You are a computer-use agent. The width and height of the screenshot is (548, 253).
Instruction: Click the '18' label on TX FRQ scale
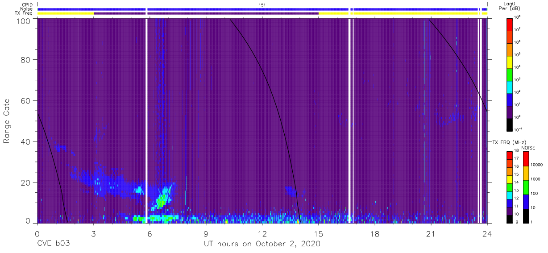point(517,151)
